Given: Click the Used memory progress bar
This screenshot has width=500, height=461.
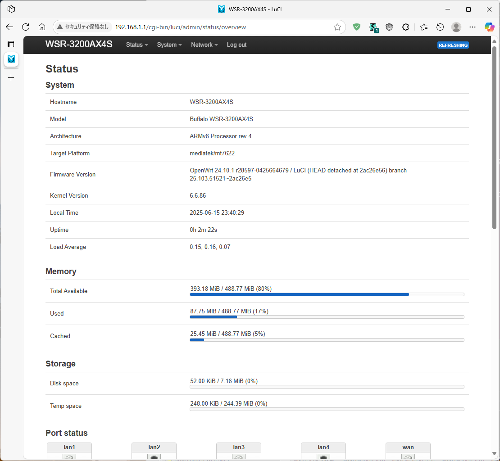Looking at the screenshot, I should click(x=327, y=317).
